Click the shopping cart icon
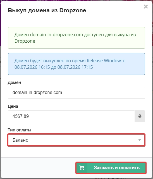This screenshot has width=153, height=179. 82,168
